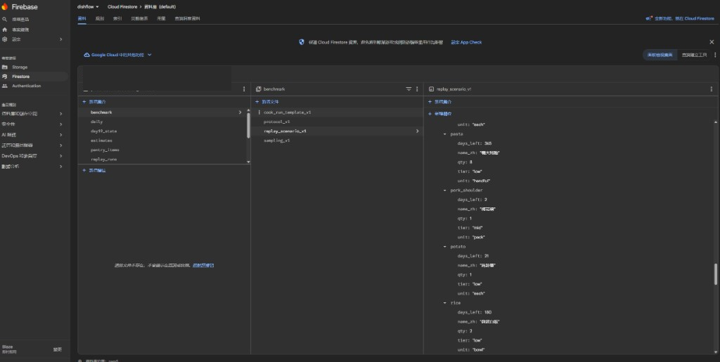Viewport: 720px width, 362px height.
Task: Click the learn more link about missing document
Action: (203, 265)
